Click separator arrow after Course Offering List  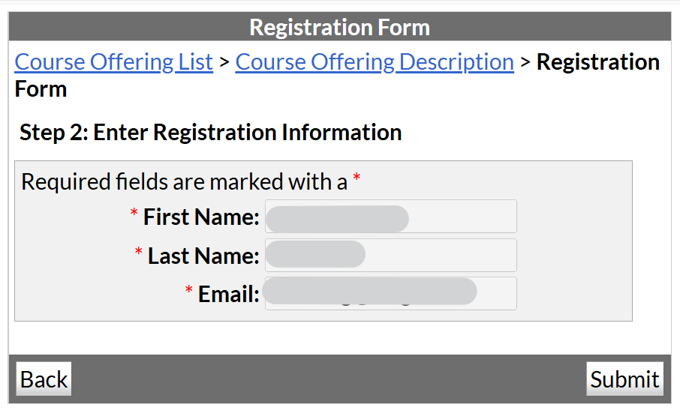[x=224, y=63]
